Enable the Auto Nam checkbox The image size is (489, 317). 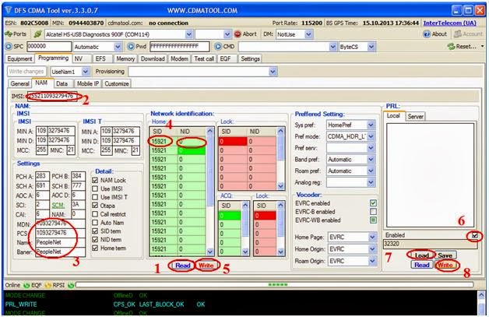pos(95,223)
